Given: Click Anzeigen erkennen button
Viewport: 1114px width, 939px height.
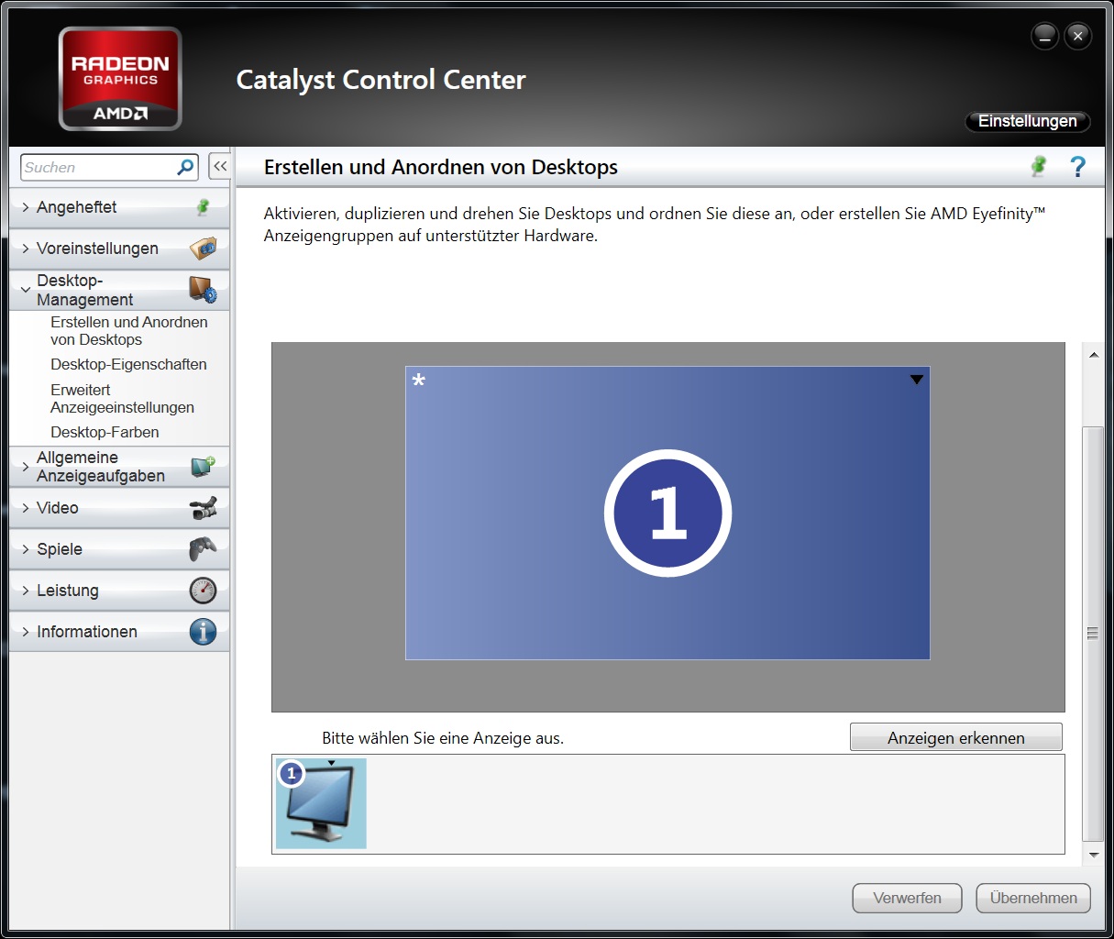Looking at the screenshot, I should (x=956, y=737).
